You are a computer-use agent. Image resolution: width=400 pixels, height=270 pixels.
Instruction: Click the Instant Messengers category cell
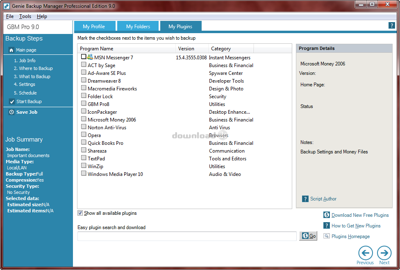coord(230,58)
